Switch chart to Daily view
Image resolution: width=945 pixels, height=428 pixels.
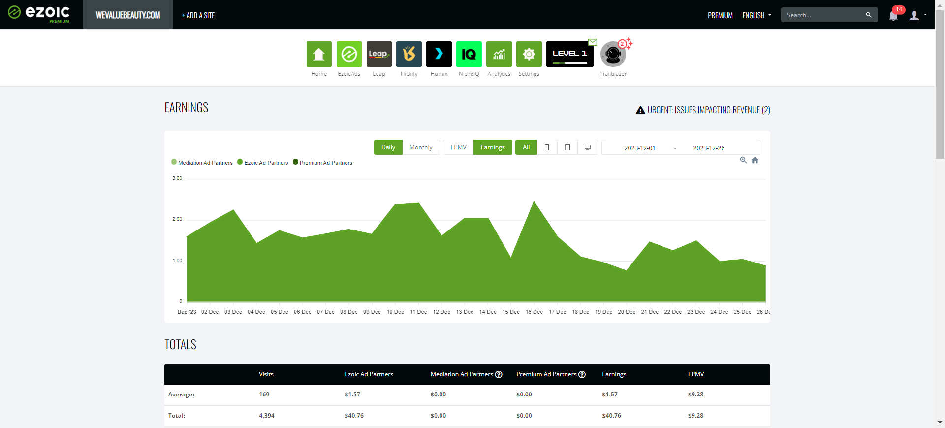[388, 147]
